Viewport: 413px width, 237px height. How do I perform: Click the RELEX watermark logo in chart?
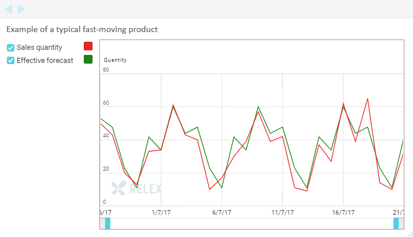(136, 187)
